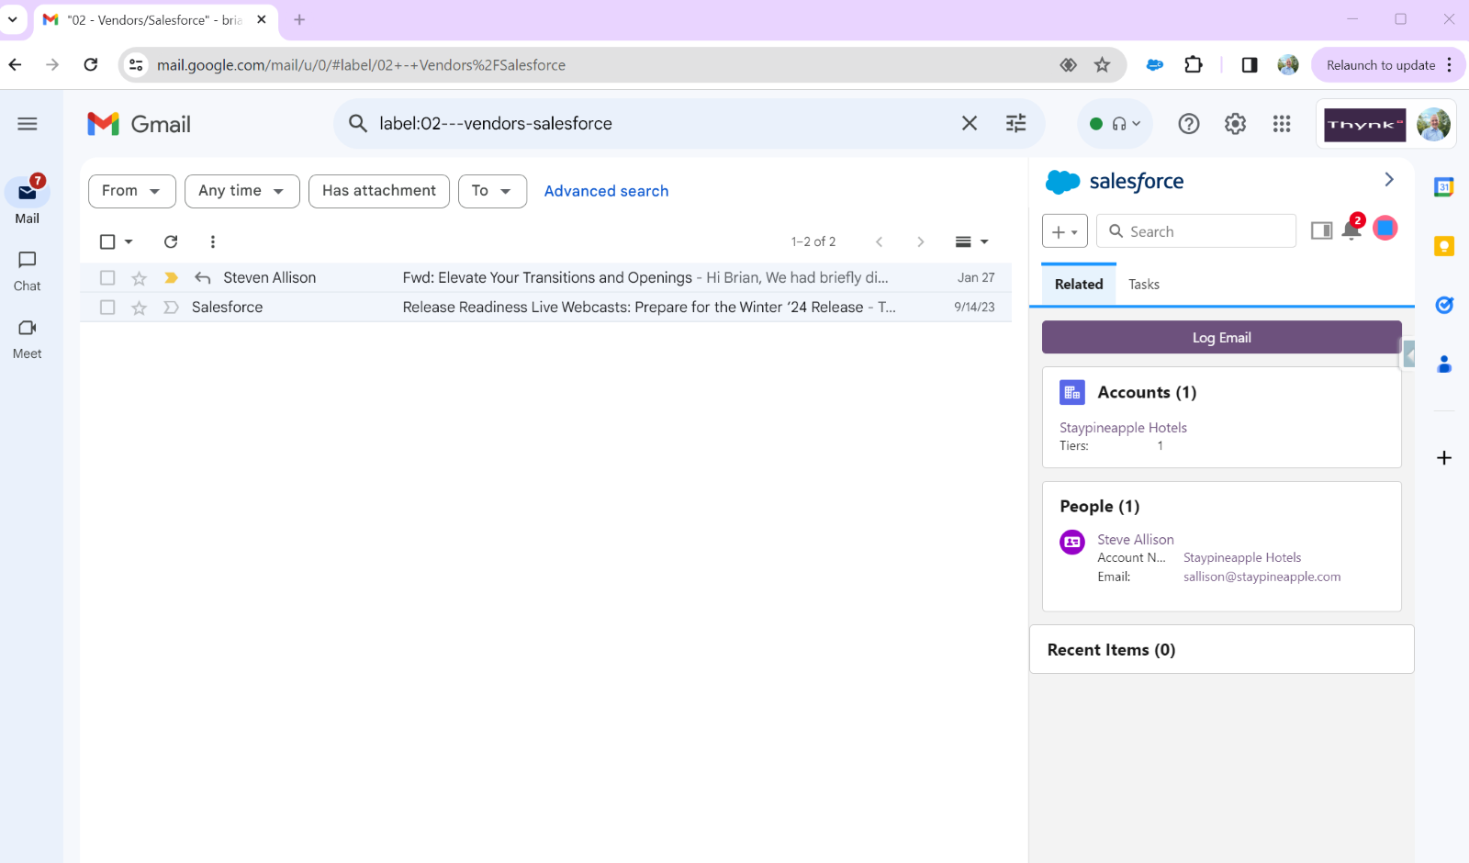Open Advanced search link
The width and height of the screenshot is (1469, 863).
tap(606, 191)
